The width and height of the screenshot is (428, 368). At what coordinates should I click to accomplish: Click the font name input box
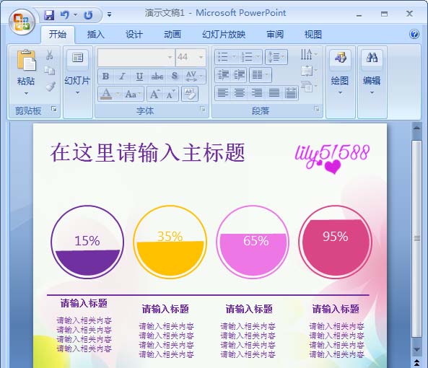pos(133,57)
